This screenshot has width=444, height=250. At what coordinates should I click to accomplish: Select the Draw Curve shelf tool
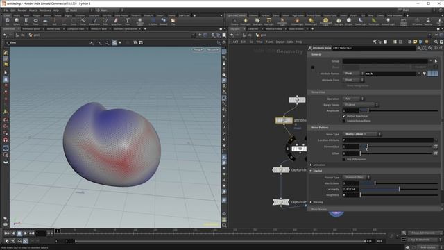[94, 22]
